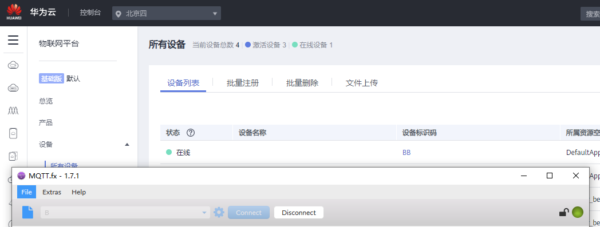Open the 北京四 region dropdown
Screen dimensions: 600x227
(167, 13)
